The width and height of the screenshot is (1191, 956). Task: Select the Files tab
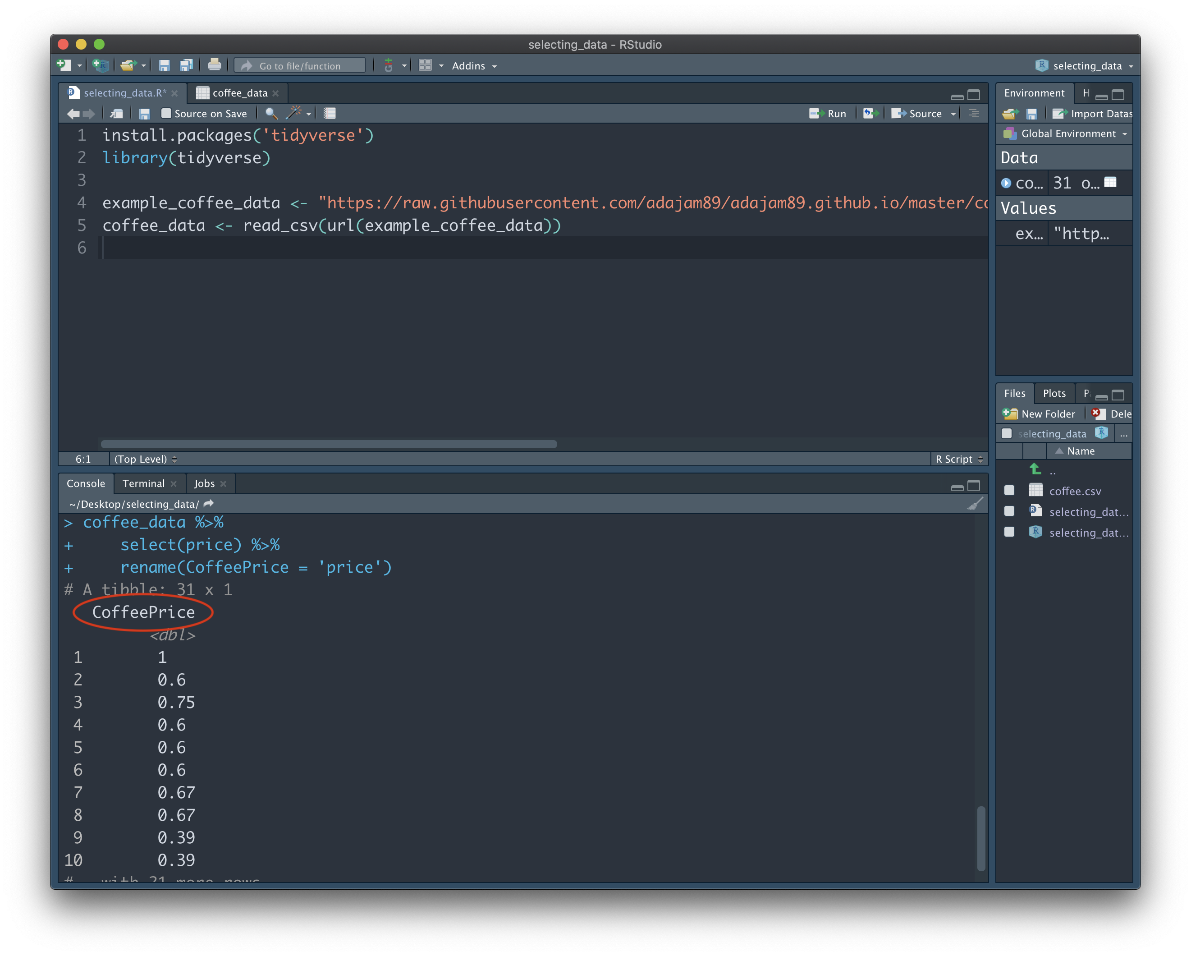[x=1014, y=394]
